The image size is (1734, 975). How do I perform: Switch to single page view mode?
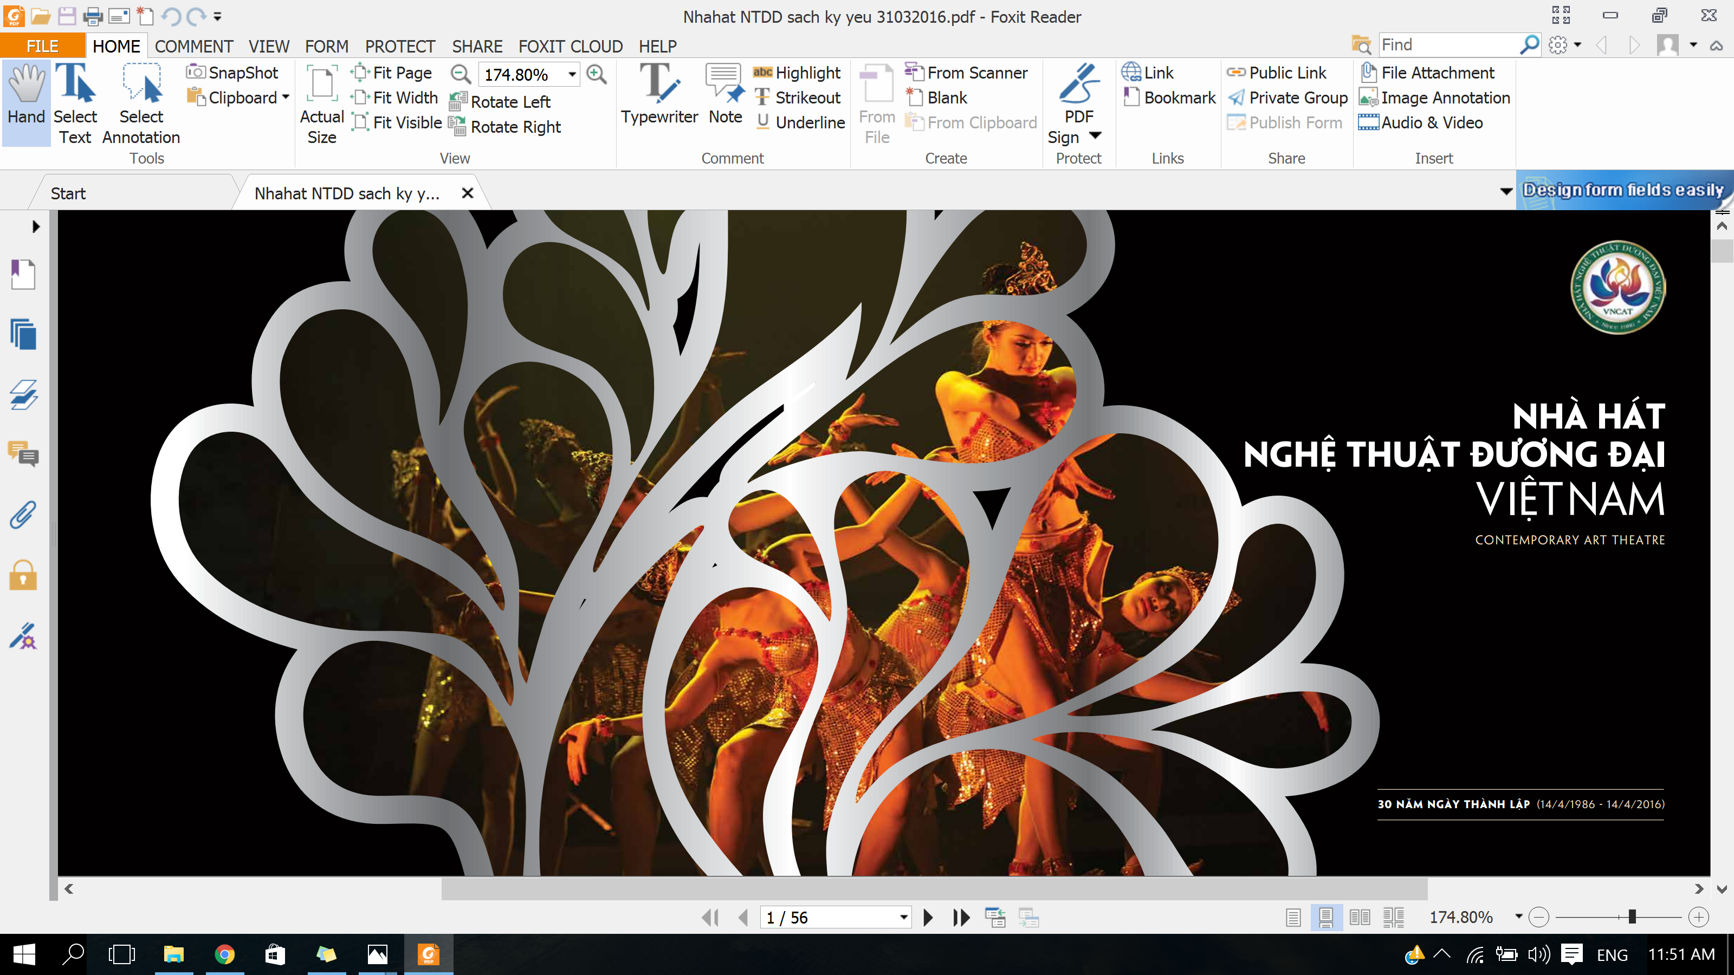click(x=1293, y=917)
